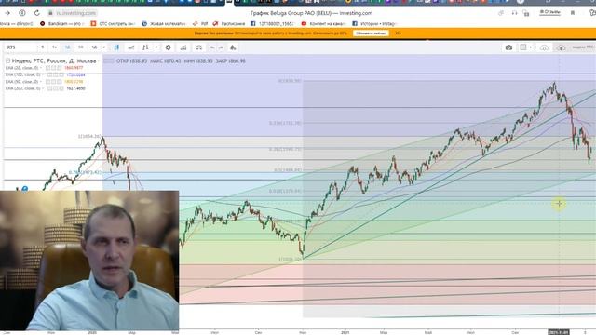Select the weekly chart interval
This screenshot has width=596, height=335.
[x=81, y=47]
